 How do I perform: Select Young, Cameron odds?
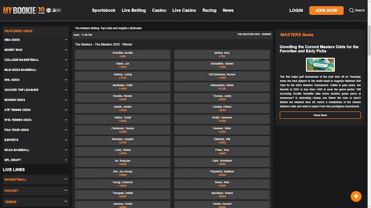[122, 184]
